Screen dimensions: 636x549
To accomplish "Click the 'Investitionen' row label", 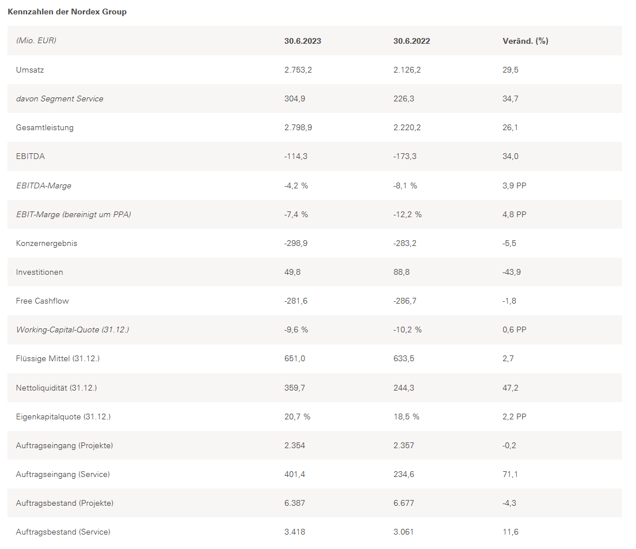I will pyautogui.click(x=39, y=272).
